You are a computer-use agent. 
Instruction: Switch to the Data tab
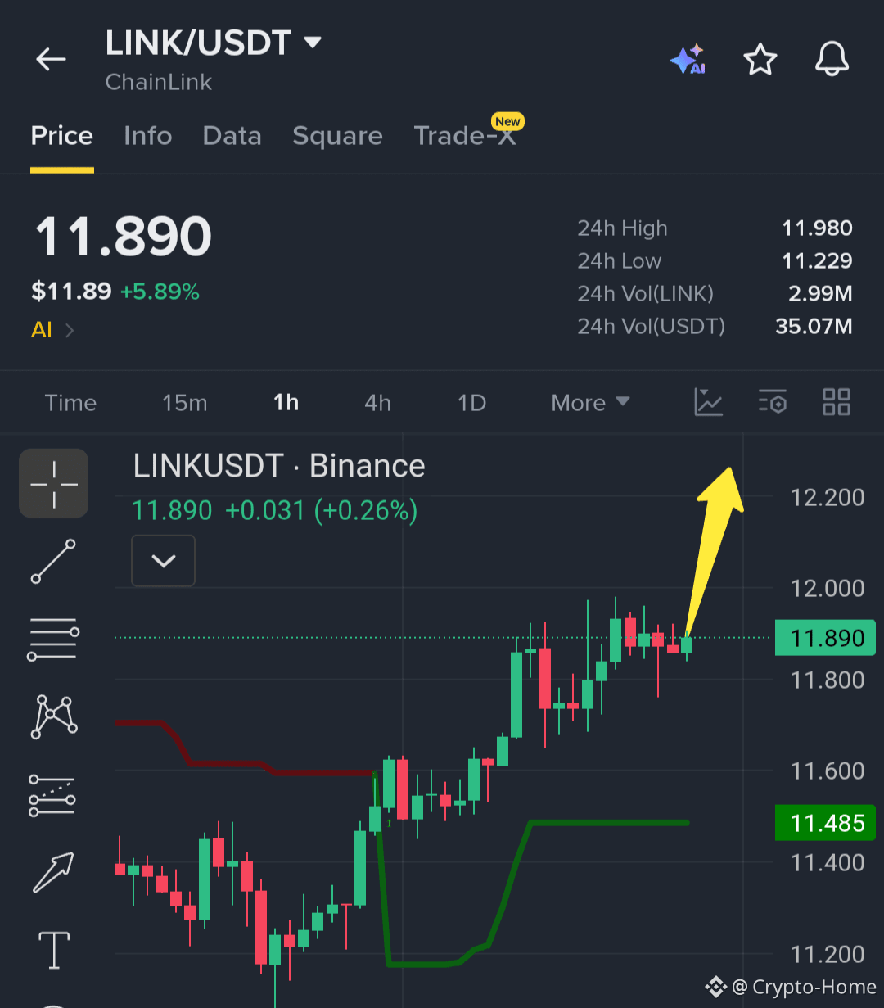pyautogui.click(x=232, y=136)
